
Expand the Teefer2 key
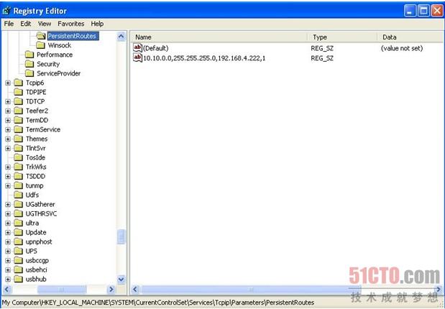[x=8, y=111]
